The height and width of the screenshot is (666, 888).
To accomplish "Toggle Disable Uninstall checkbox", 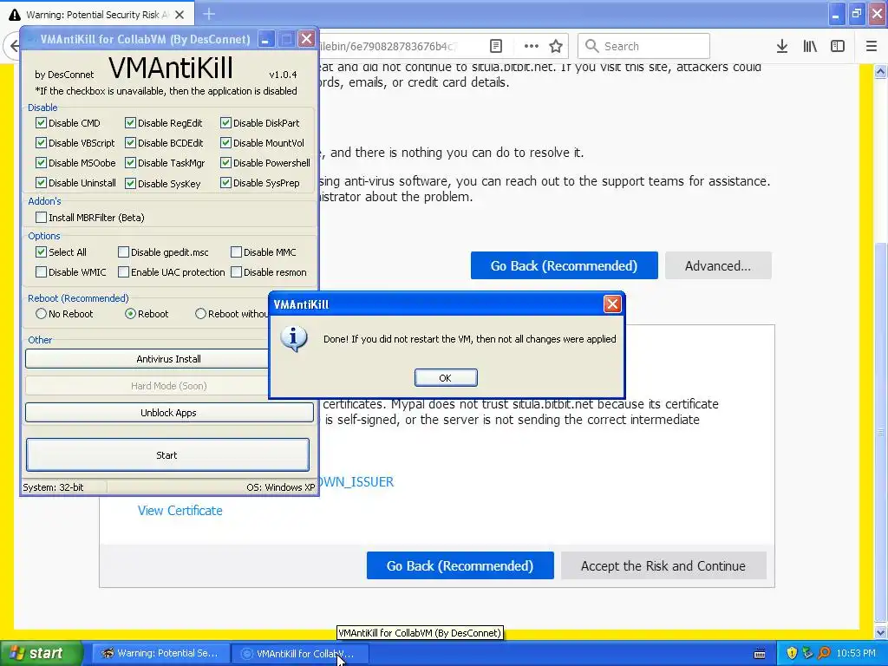I will point(41,183).
